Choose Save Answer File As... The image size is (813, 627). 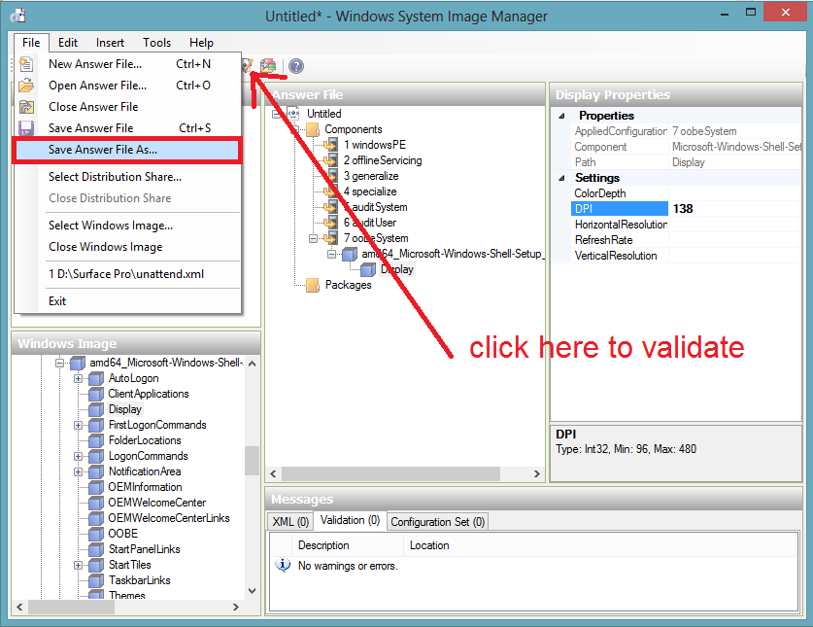click(x=127, y=150)
